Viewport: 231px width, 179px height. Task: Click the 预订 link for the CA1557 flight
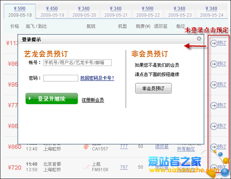(x=222, y=147)
